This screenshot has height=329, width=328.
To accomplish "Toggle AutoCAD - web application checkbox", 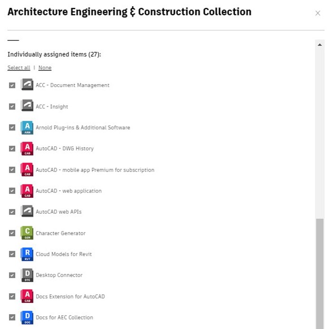I will click(12, 191).
